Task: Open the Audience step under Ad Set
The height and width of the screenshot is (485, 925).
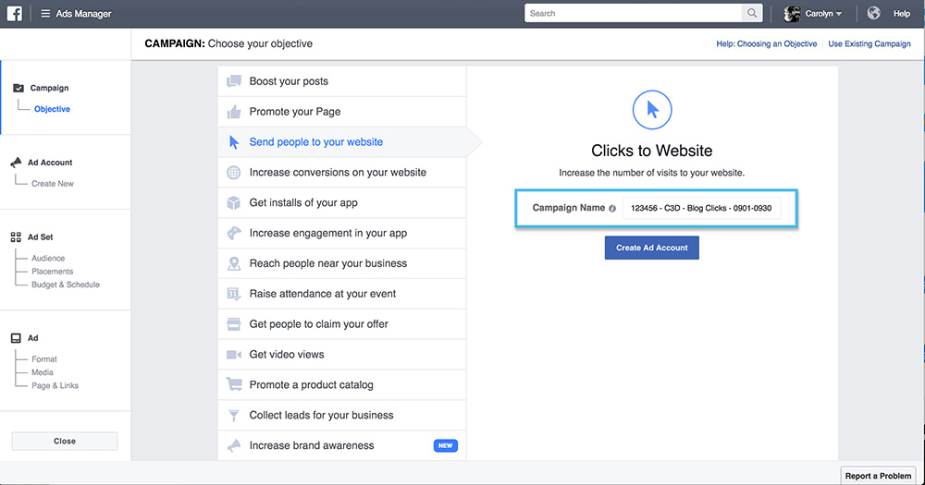Action: [x=48, y=258]
